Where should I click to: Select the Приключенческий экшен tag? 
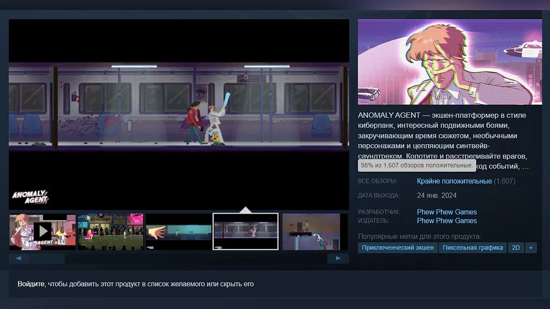(398, 248)
